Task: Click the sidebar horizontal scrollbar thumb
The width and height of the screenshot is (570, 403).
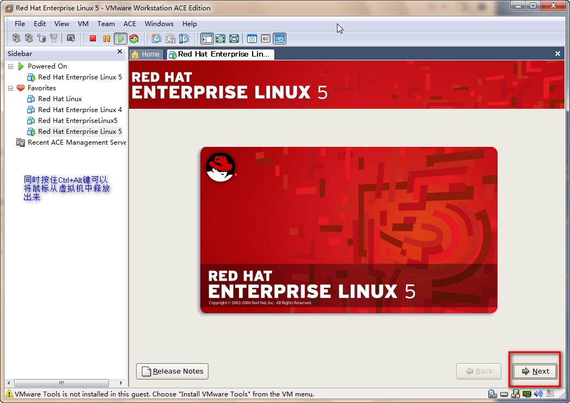Action: pos(62,383)
